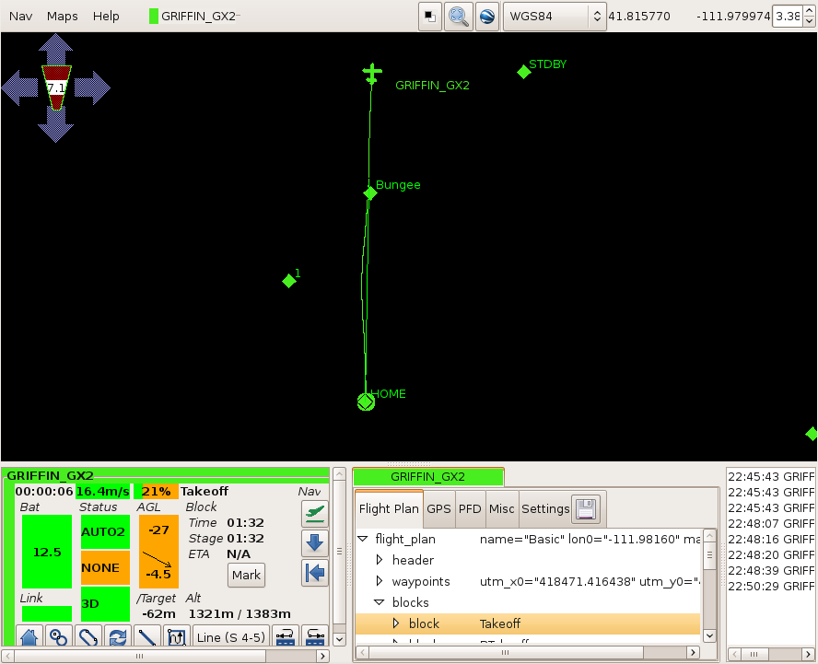Viewport: 818px width, 664px height.
Task: Open Google Earth globe icon in toolbar
Action: pos(486,17)
